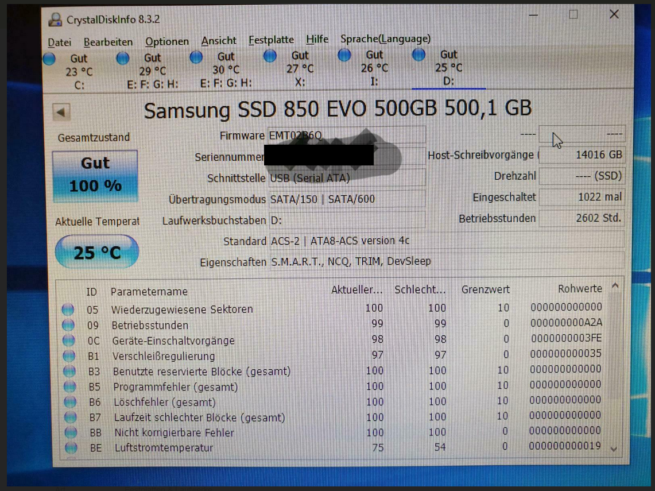Viewport: 655px width, 491px height.
Task: Minimize the CrystalDiskInfo window
Action: click(x=533, y=15)
